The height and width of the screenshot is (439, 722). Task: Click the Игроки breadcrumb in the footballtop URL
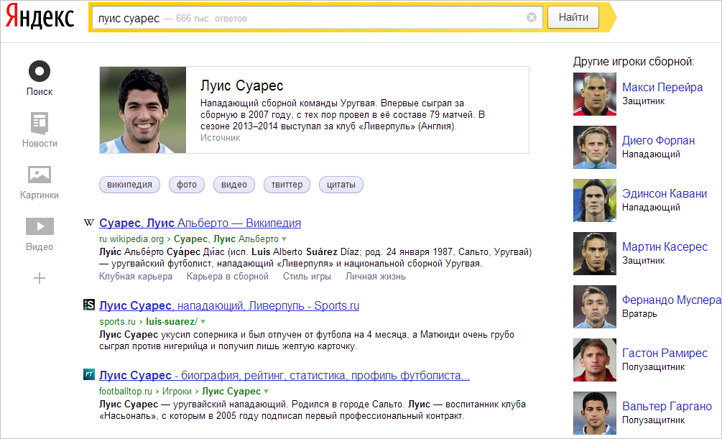(177, 391)
